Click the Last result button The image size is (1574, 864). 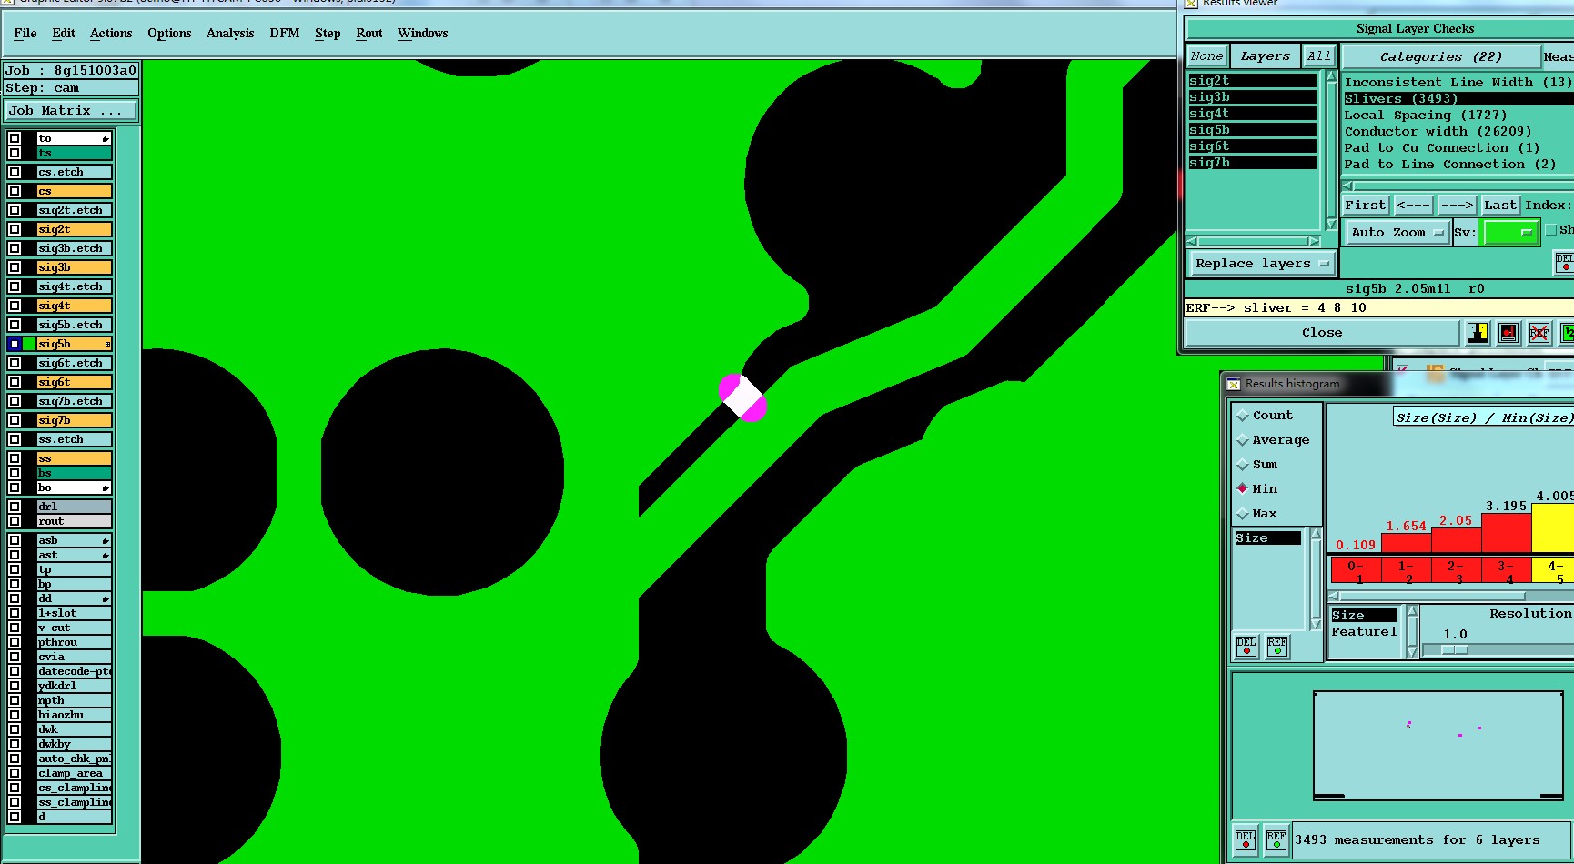click(1500, 206)
